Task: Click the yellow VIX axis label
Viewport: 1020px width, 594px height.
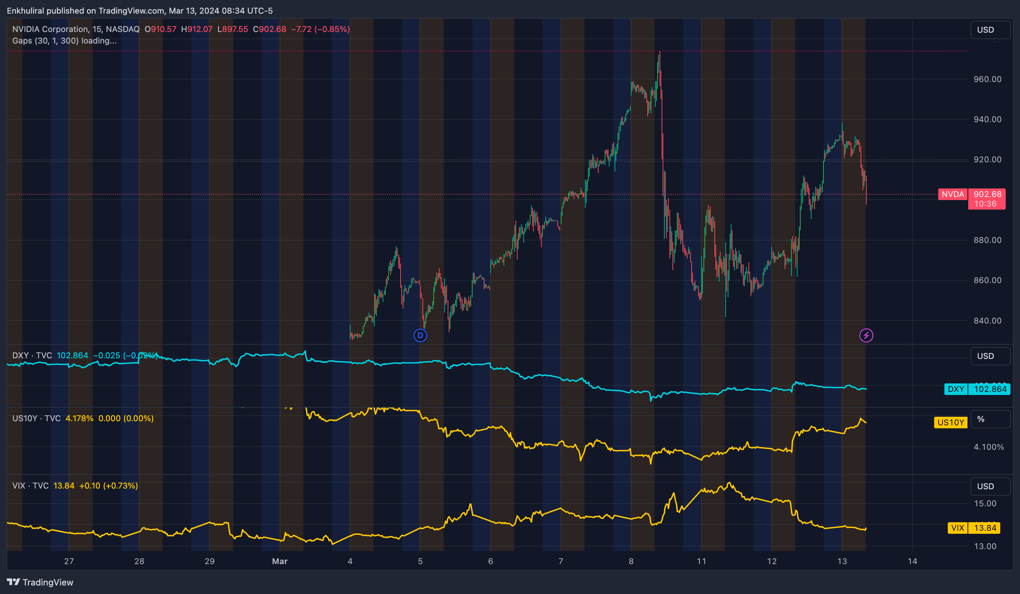Action: 957,528
